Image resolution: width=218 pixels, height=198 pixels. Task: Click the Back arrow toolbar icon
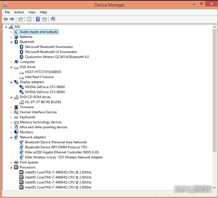click(6, 19)
